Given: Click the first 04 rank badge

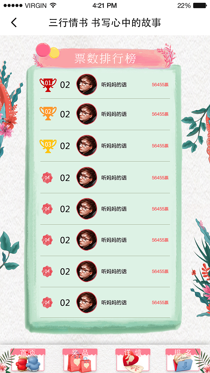Looking at the screenshot, I should (x=47, y=178).
